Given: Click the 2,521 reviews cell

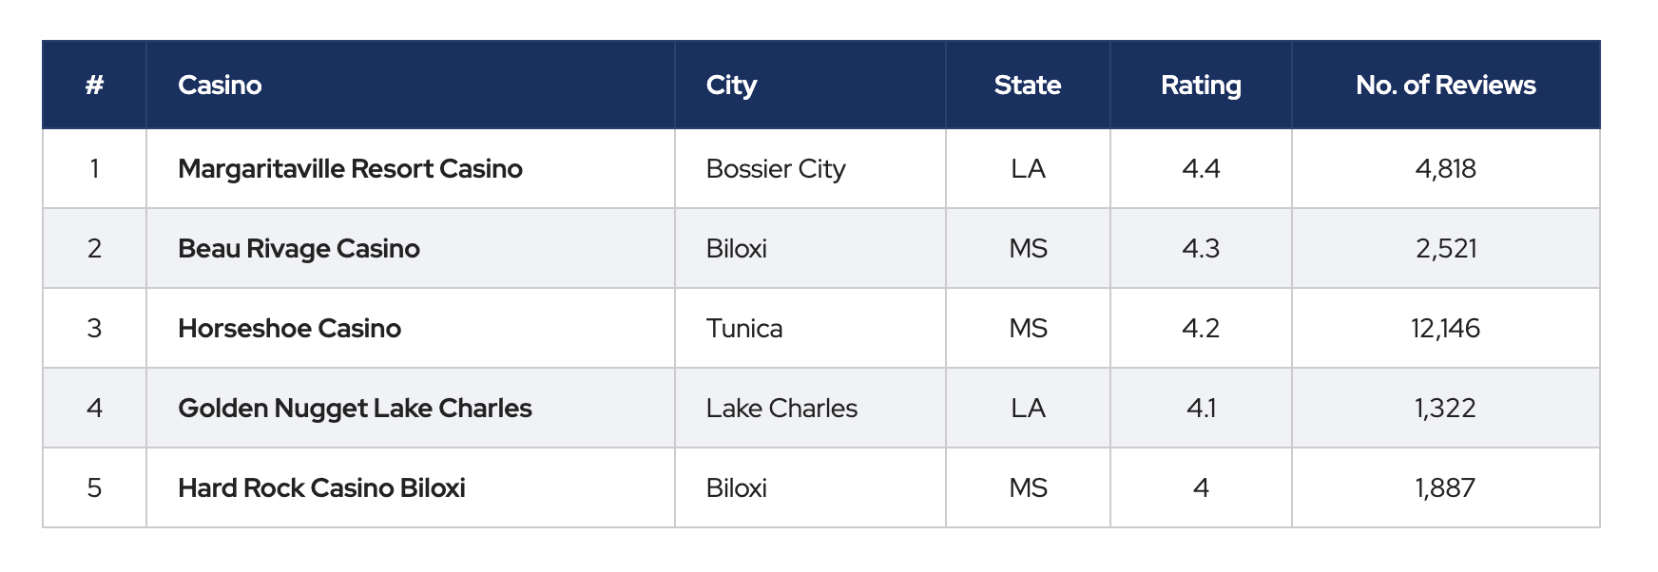Looking at the screenshot, I should click(x=1445, y=249).
